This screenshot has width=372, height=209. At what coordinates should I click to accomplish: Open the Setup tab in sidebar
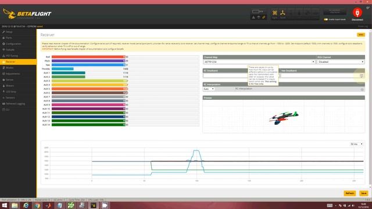(18, 32)
